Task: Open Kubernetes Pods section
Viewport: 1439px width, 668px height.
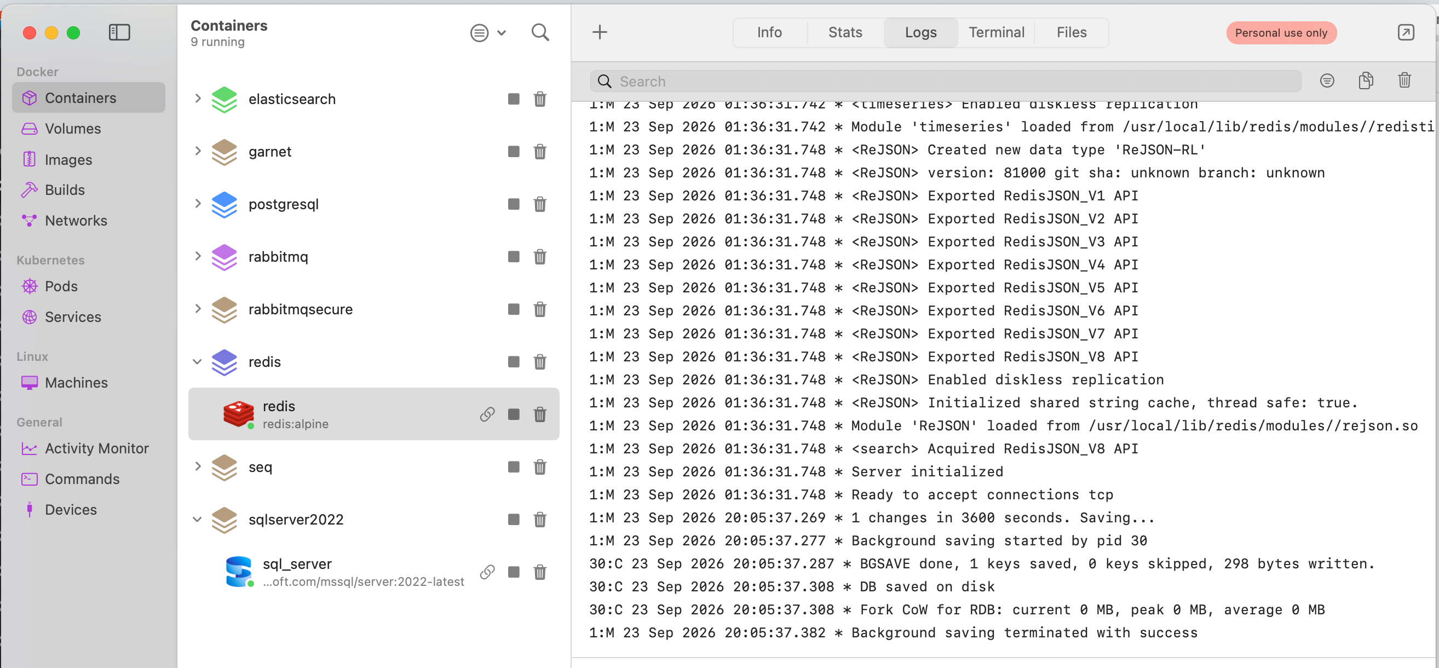Action: click(89, 286)
